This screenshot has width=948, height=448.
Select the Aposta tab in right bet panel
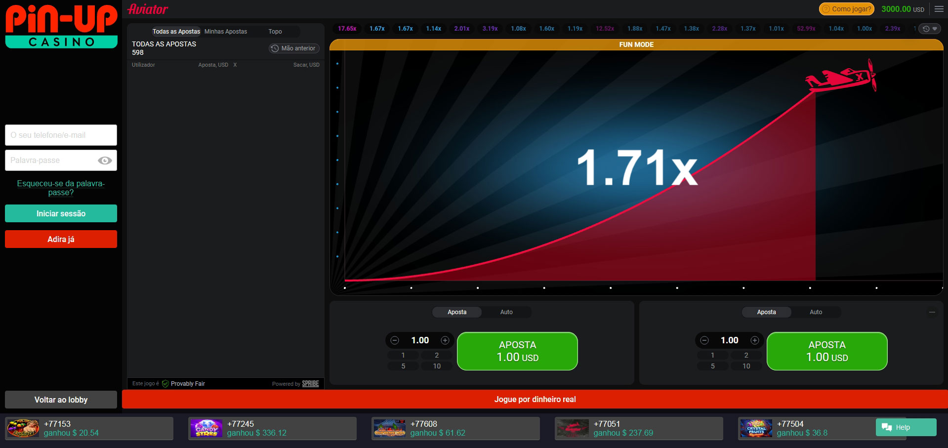click(x=767, y=312)
